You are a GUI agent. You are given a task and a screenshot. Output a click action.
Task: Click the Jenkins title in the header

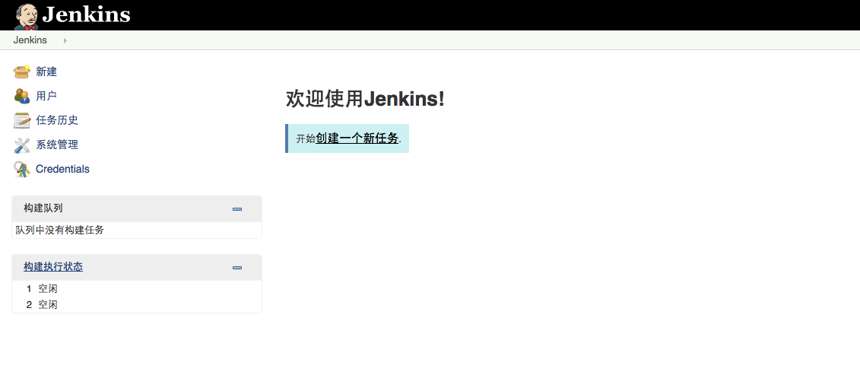[86, 14]
